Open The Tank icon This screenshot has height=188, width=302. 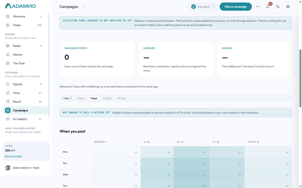[x=8, y=63]
